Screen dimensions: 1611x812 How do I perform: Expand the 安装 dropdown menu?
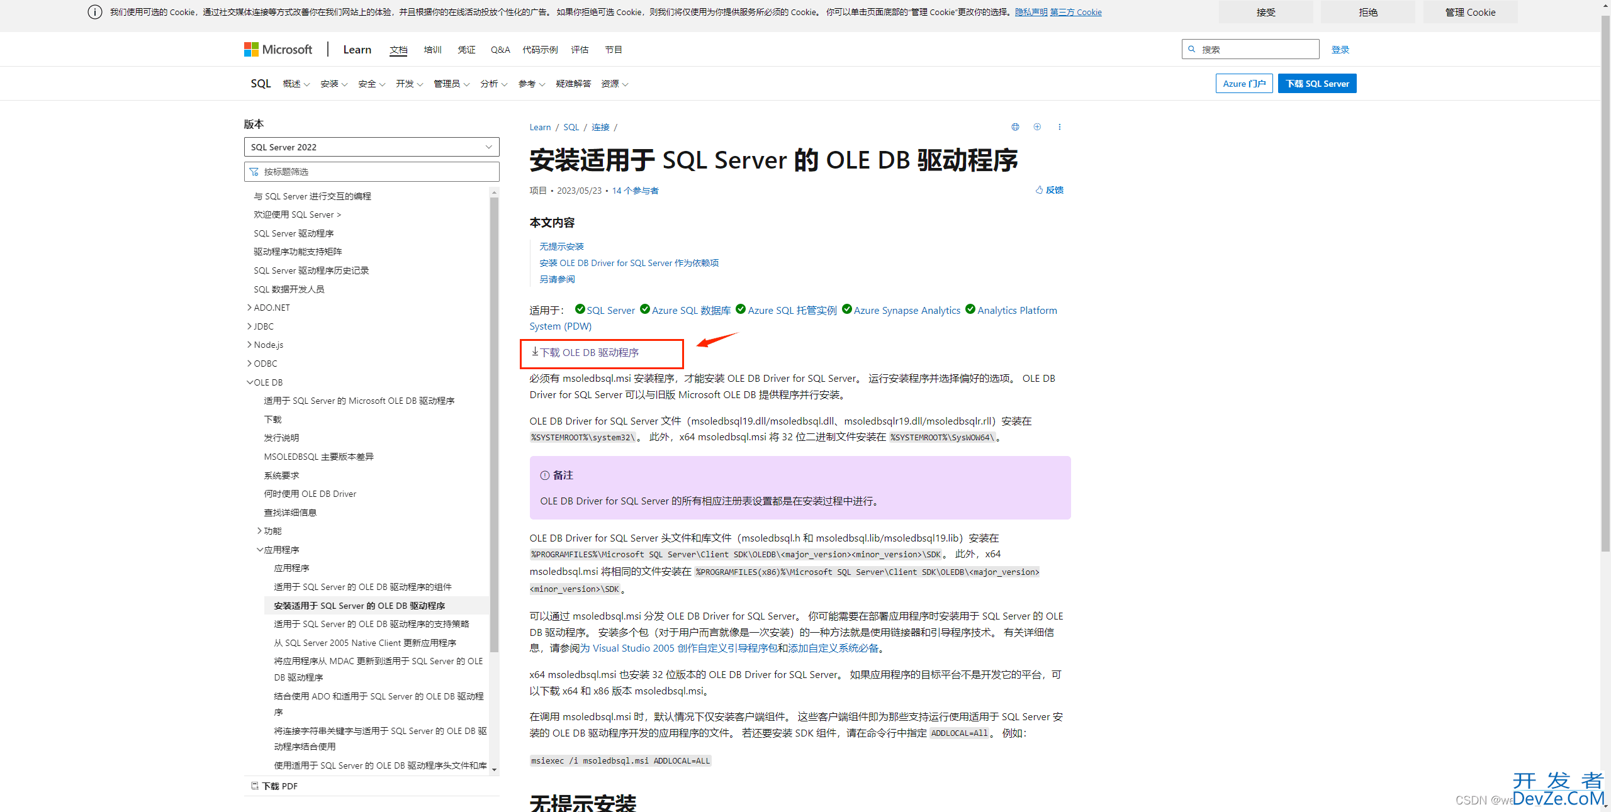[334, 84]
